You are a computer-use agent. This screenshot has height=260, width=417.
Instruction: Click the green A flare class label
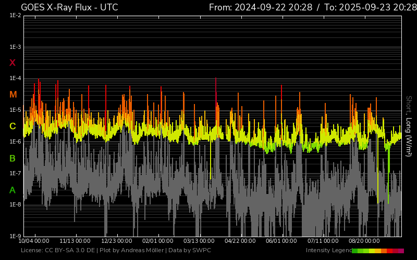pos(13,190)
